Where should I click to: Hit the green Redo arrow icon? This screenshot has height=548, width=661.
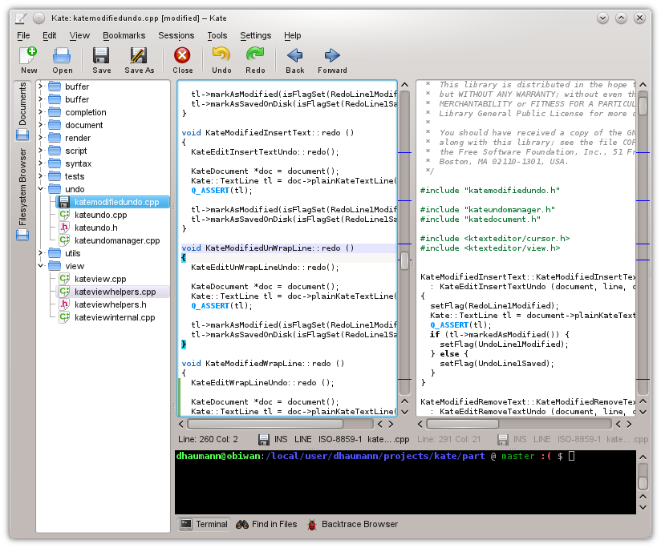point(255,60)
